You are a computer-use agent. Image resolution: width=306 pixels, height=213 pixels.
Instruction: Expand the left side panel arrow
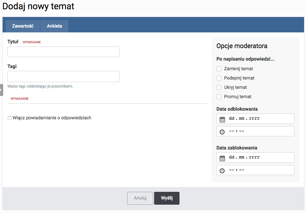point(1,90)
